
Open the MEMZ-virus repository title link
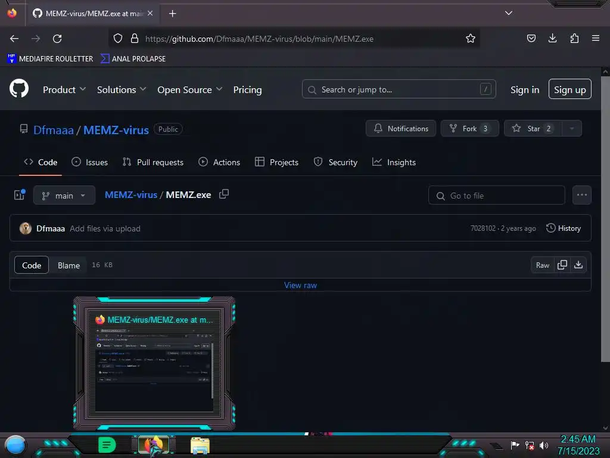116,129
